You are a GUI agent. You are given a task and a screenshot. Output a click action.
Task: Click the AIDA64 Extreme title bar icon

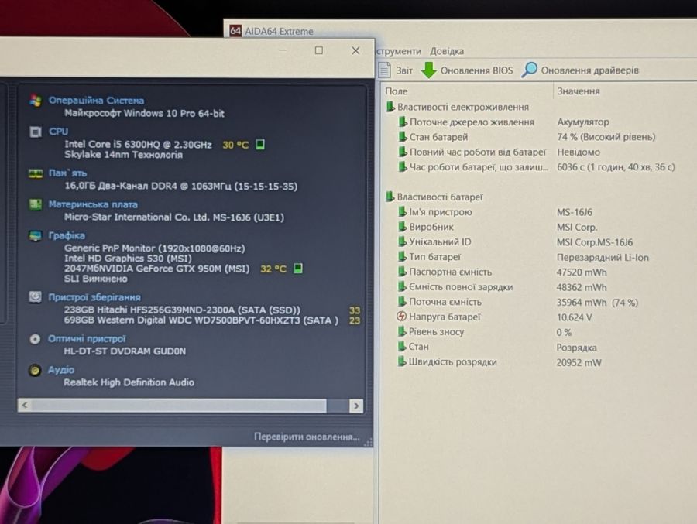235,31
